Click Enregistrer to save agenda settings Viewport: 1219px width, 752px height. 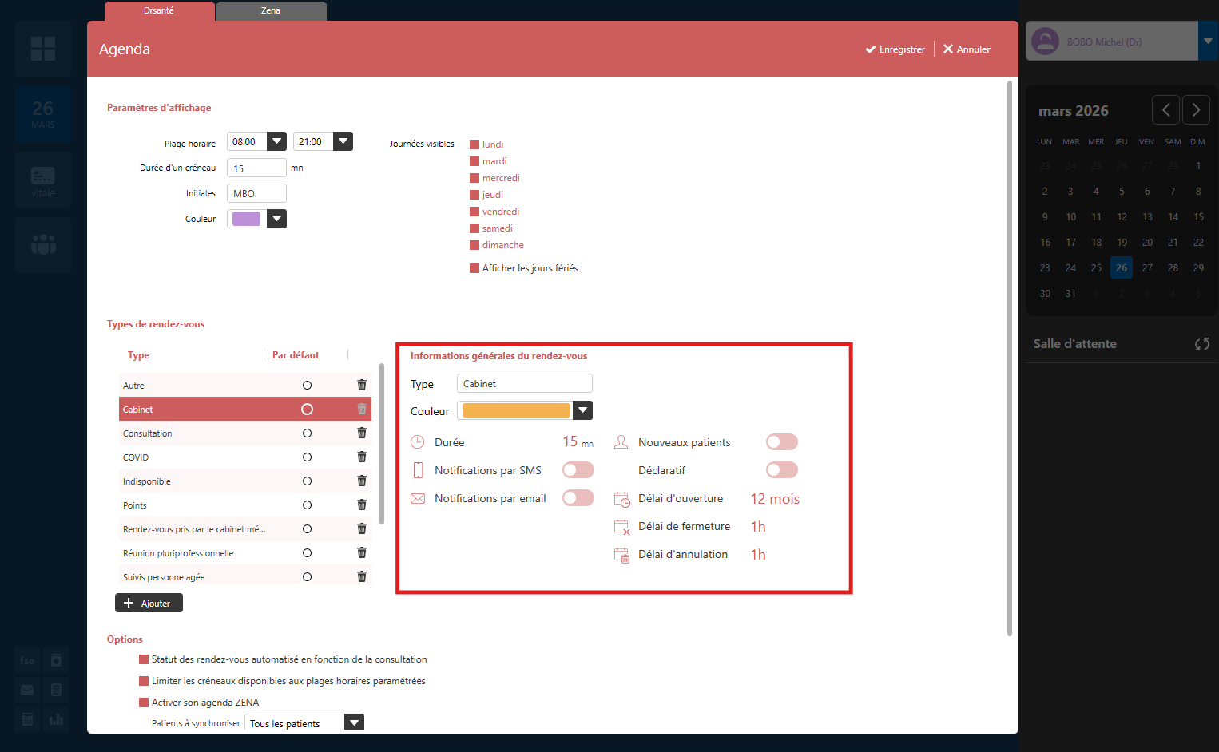895,49
